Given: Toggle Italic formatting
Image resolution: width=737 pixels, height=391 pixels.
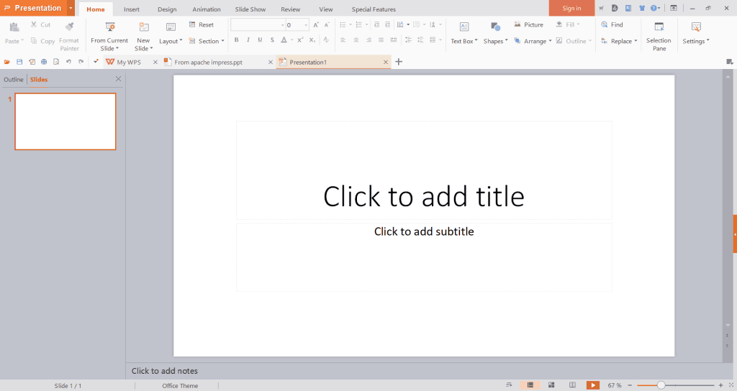Looking at the screenshot, I should pos(248,40).
